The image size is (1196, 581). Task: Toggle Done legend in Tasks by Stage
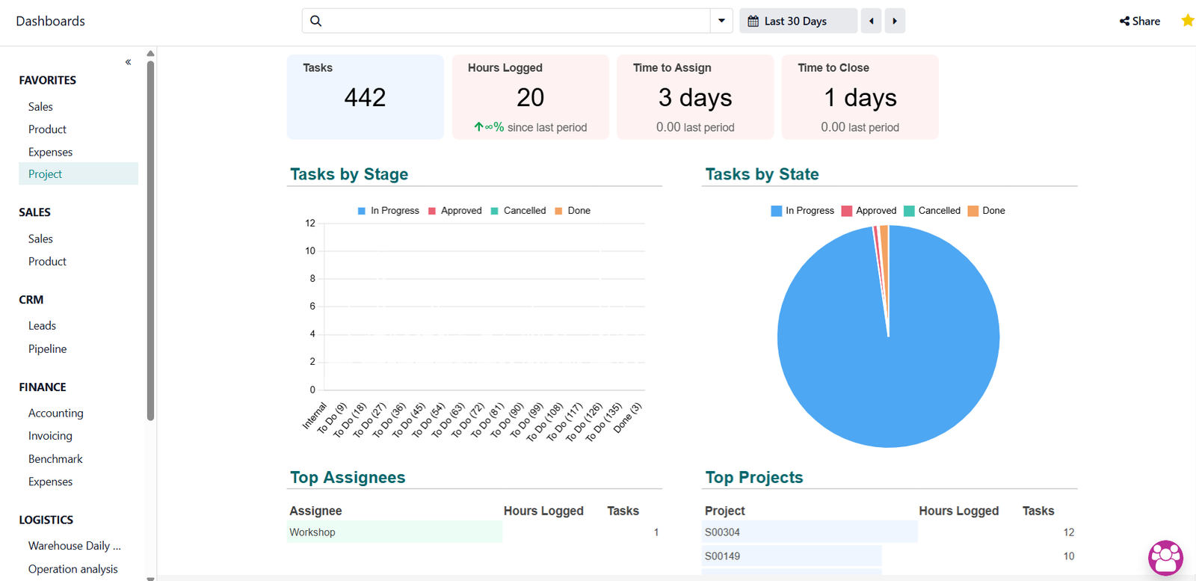[572, 211]
